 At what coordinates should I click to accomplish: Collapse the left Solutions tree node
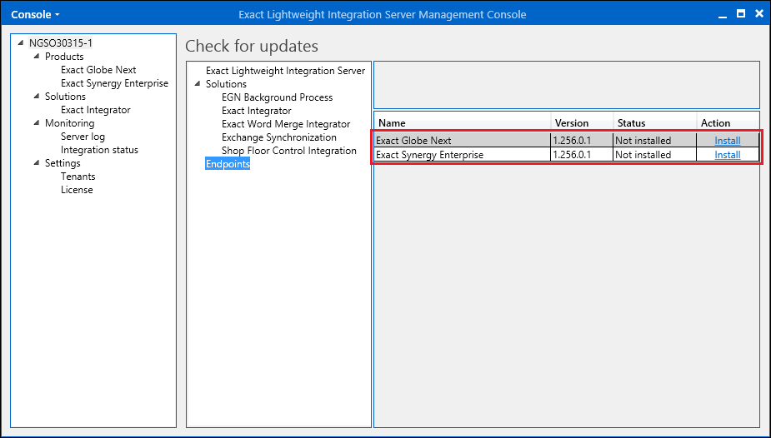(x=37, y=97)
